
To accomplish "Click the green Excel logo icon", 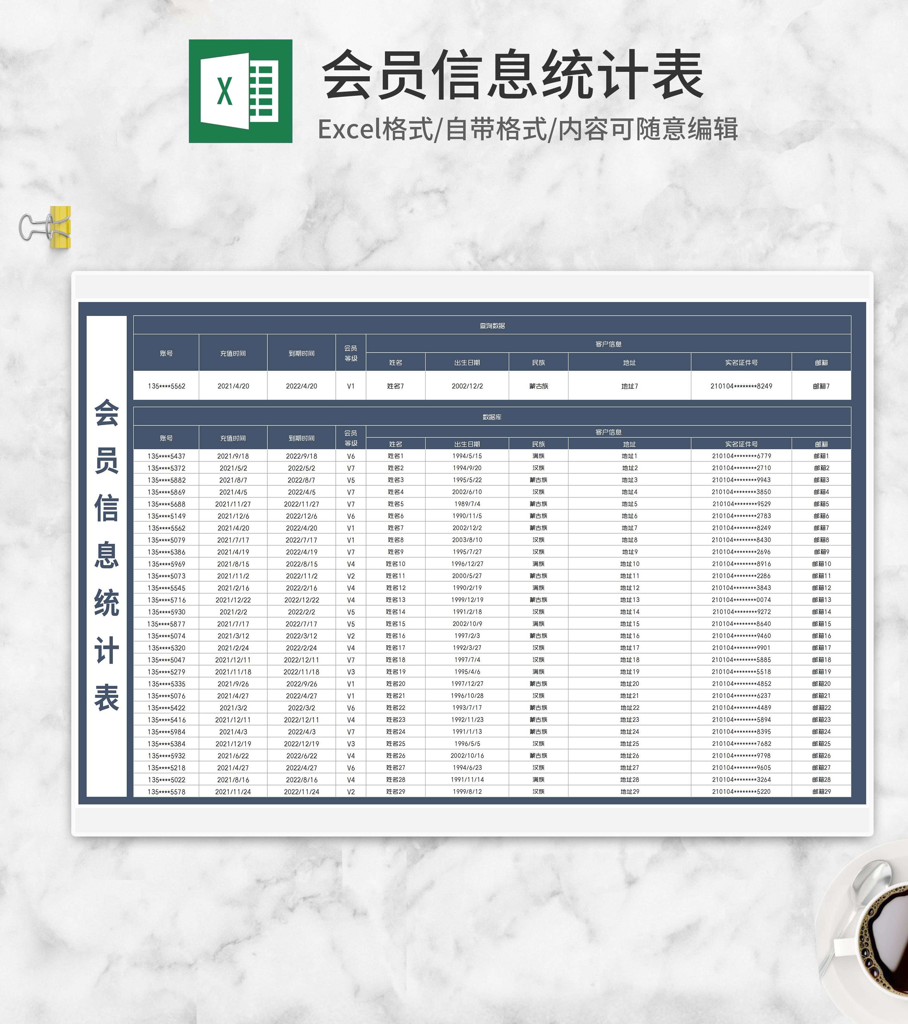I will pos(240,91).
